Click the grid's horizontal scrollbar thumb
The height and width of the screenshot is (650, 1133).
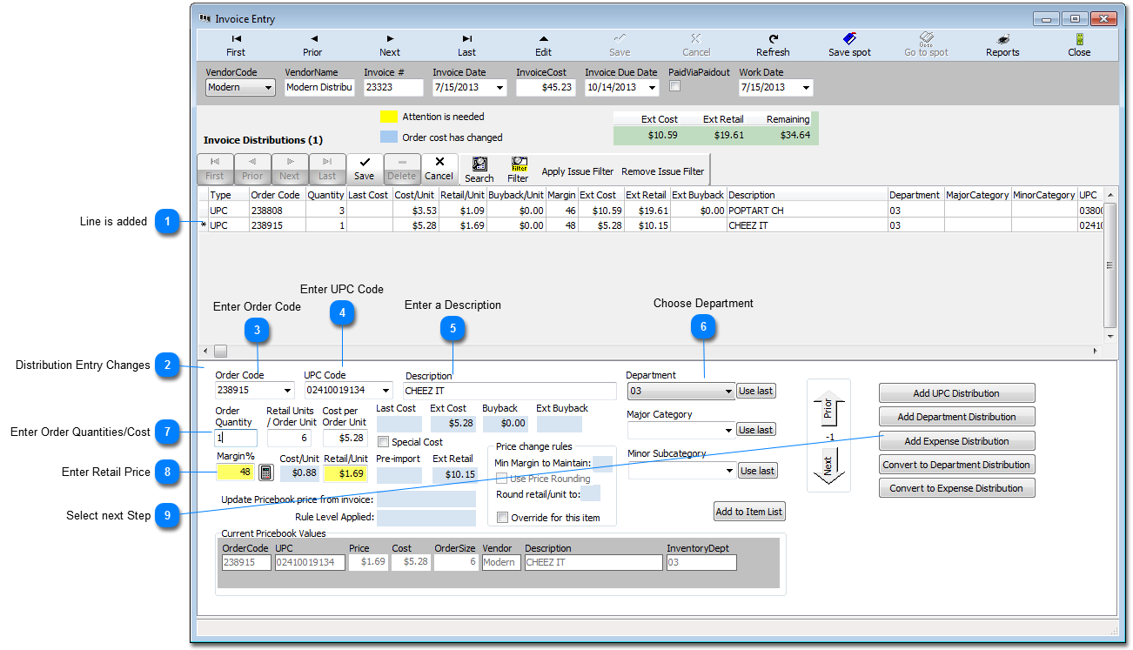220,351
